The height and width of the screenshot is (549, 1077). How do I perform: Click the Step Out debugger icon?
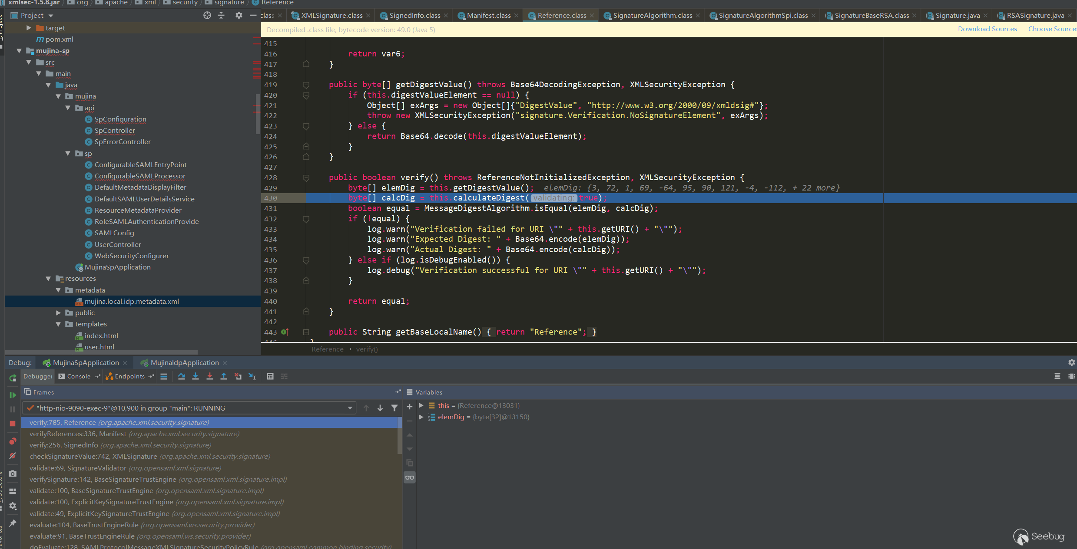(224, 376)
